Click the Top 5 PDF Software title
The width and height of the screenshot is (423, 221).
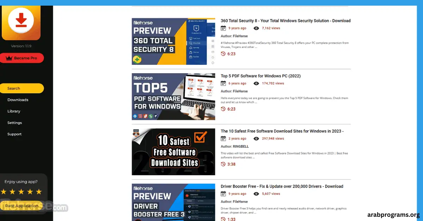tap(260, 76)
